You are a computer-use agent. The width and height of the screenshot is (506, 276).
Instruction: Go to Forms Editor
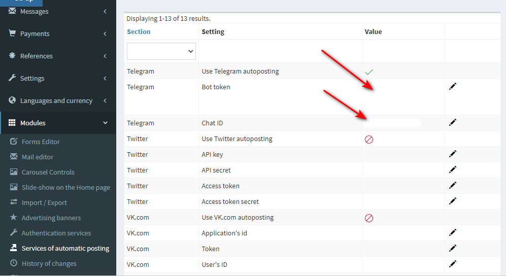pos(41,142)
